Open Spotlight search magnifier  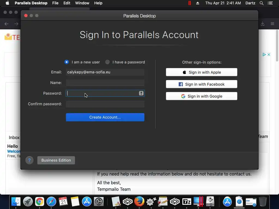pyautogui.click(x=261, y=3)
